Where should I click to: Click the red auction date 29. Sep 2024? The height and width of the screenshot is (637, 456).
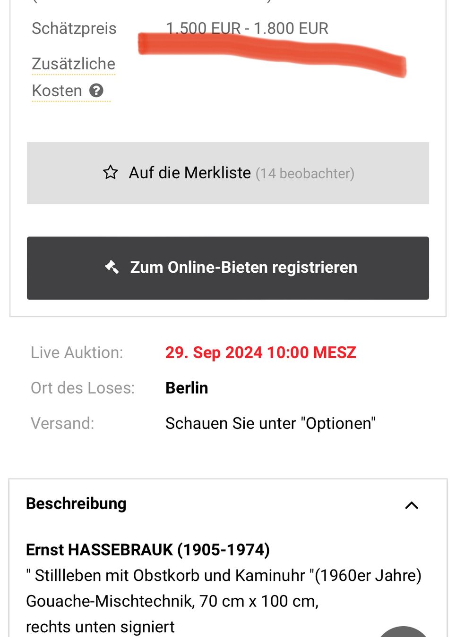coord(260,352)
